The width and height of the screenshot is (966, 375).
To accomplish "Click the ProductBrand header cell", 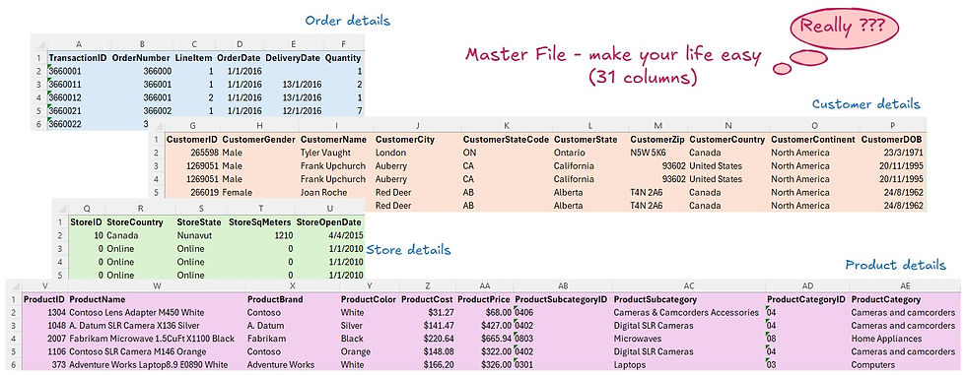I will pos(292,299).
